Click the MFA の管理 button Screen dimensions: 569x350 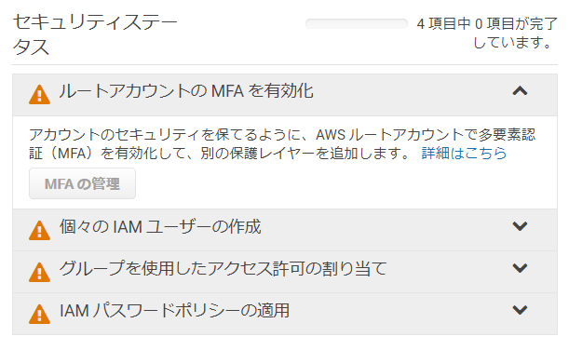82,183
